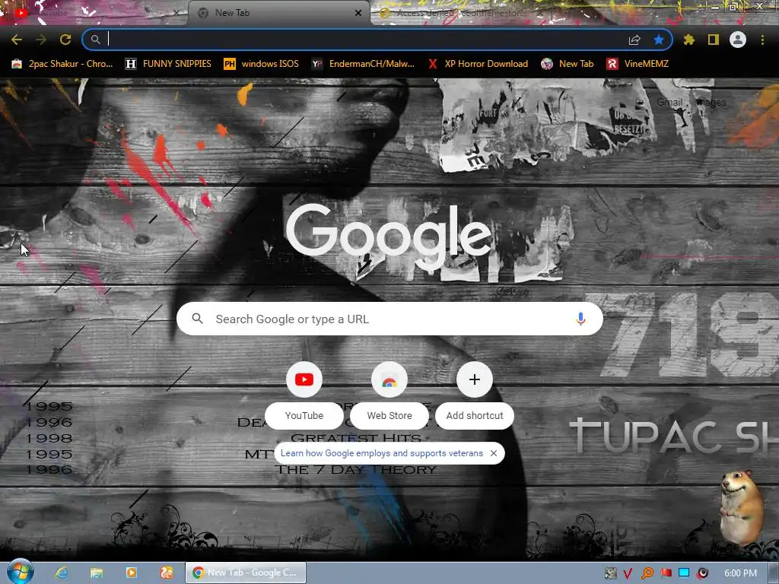Viewport: 779px width, 584px height.
Task: Open Action Center red flag tray icon
Action: (x=666, y=573)
